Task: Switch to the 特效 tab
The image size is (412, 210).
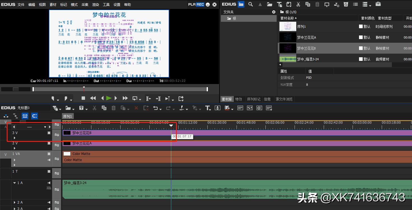Action: (239, 99)
